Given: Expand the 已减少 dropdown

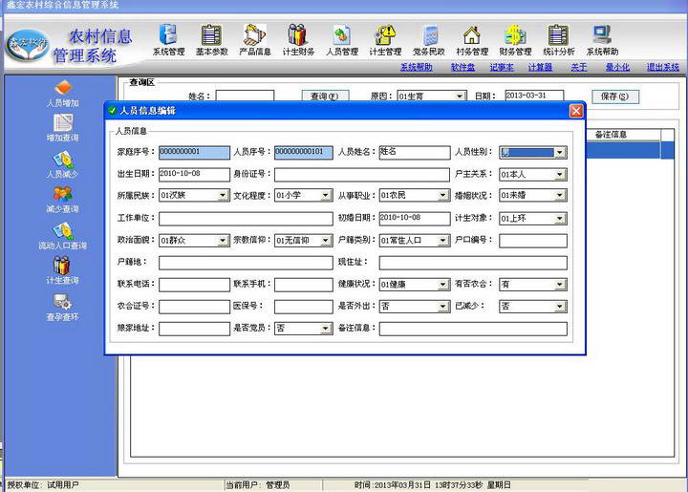Looking at the screenshot, I should click(559, 307).
